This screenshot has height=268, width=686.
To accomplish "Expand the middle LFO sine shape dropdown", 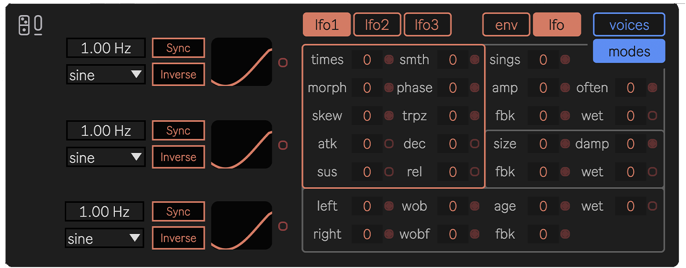I will coord(106,158).
